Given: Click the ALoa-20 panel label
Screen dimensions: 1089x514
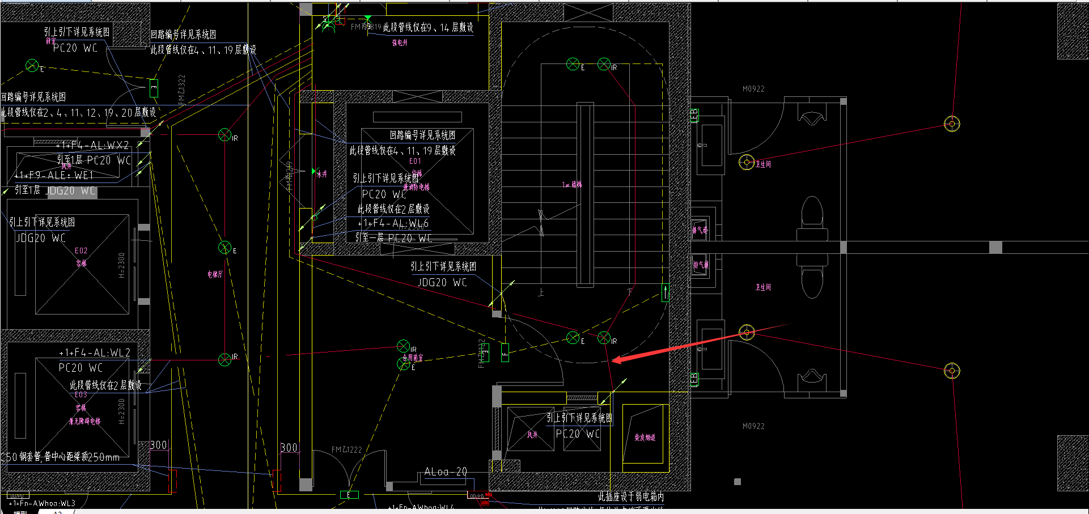Looking at the screenshot, I should coord(446,471).
